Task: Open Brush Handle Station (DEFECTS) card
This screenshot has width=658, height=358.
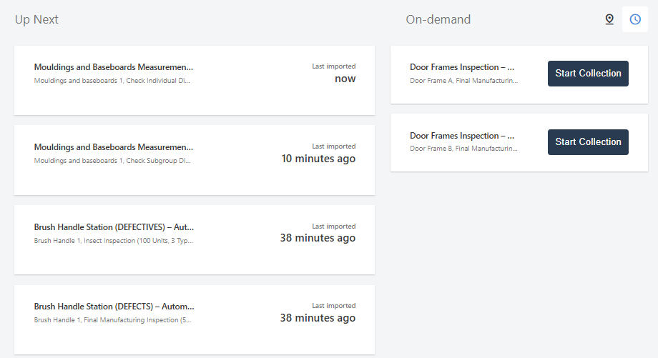Action: [x=195, y=320]
